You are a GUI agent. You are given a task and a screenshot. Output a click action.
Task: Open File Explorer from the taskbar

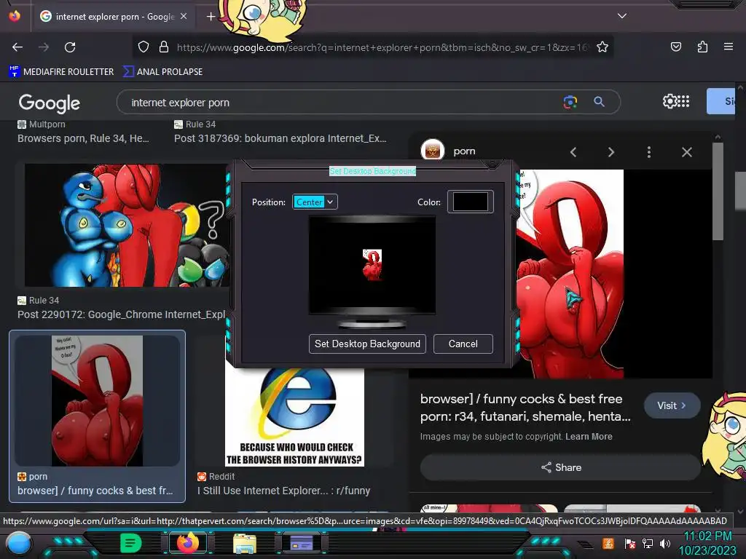tap(245, 543)
